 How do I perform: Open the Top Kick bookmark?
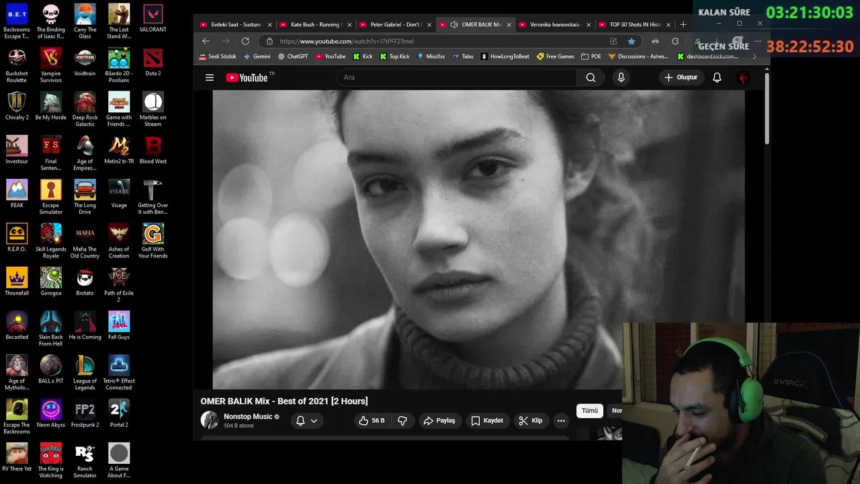tap(394, 56)
